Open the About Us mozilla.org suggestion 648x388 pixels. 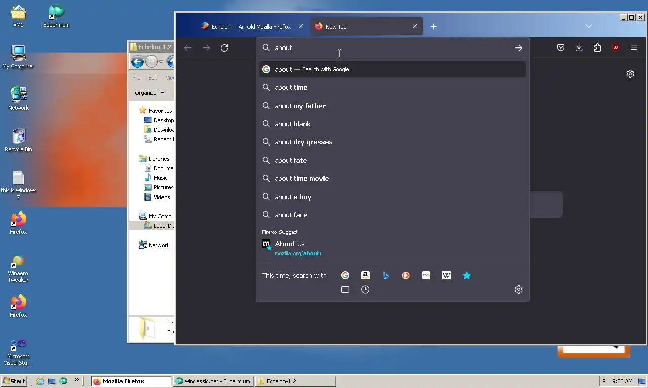(392, 248)
